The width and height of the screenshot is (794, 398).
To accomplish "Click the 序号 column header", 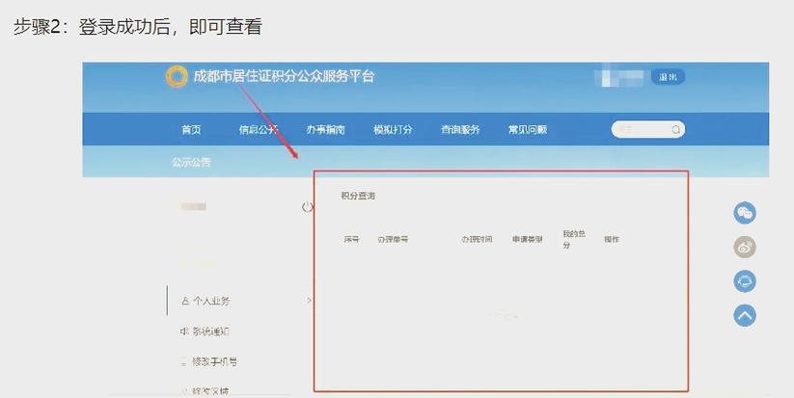I will click(x=351, y=239).
